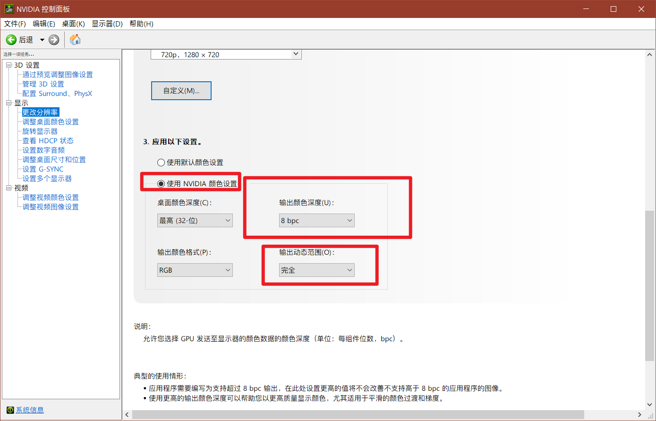
Task: Open 输出动态范围 dropdown showing 完全
Action: [317, 270]
